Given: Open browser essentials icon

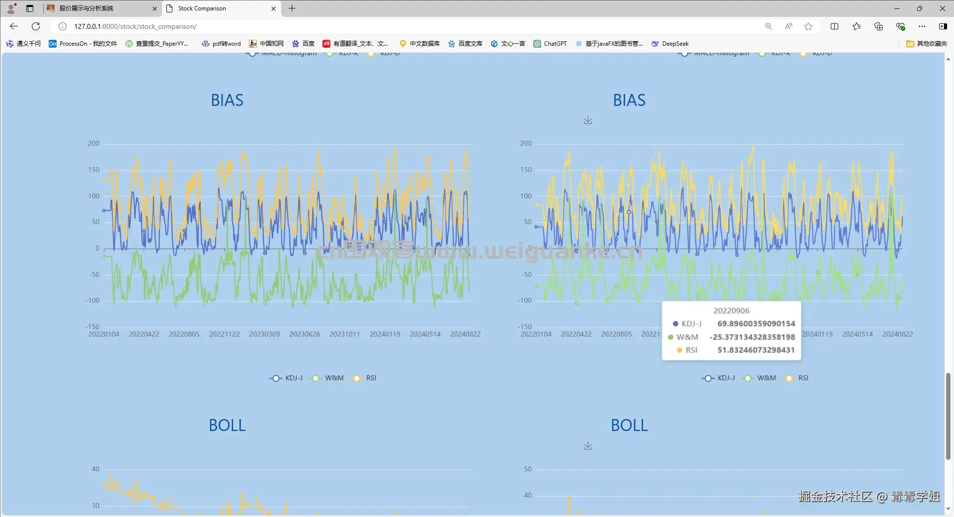Looking at the screenshot, I should pos(900,26).
